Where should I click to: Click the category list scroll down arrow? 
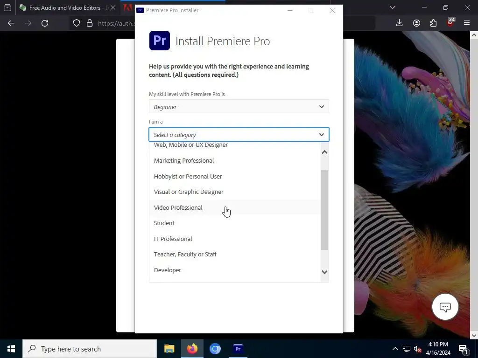325,272
